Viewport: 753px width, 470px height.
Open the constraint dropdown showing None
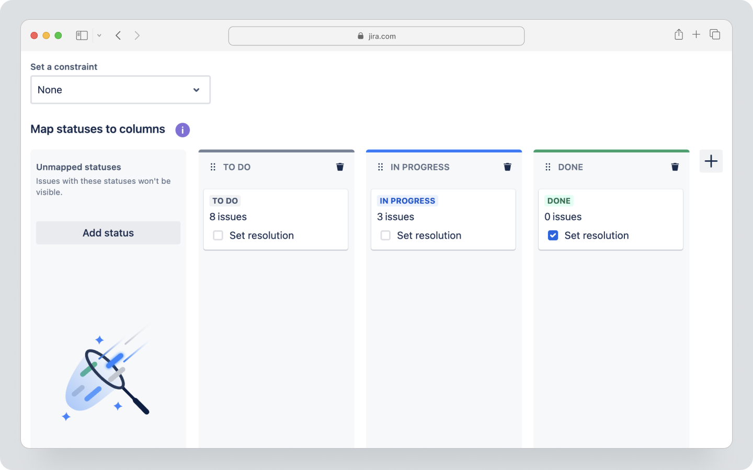120,89
